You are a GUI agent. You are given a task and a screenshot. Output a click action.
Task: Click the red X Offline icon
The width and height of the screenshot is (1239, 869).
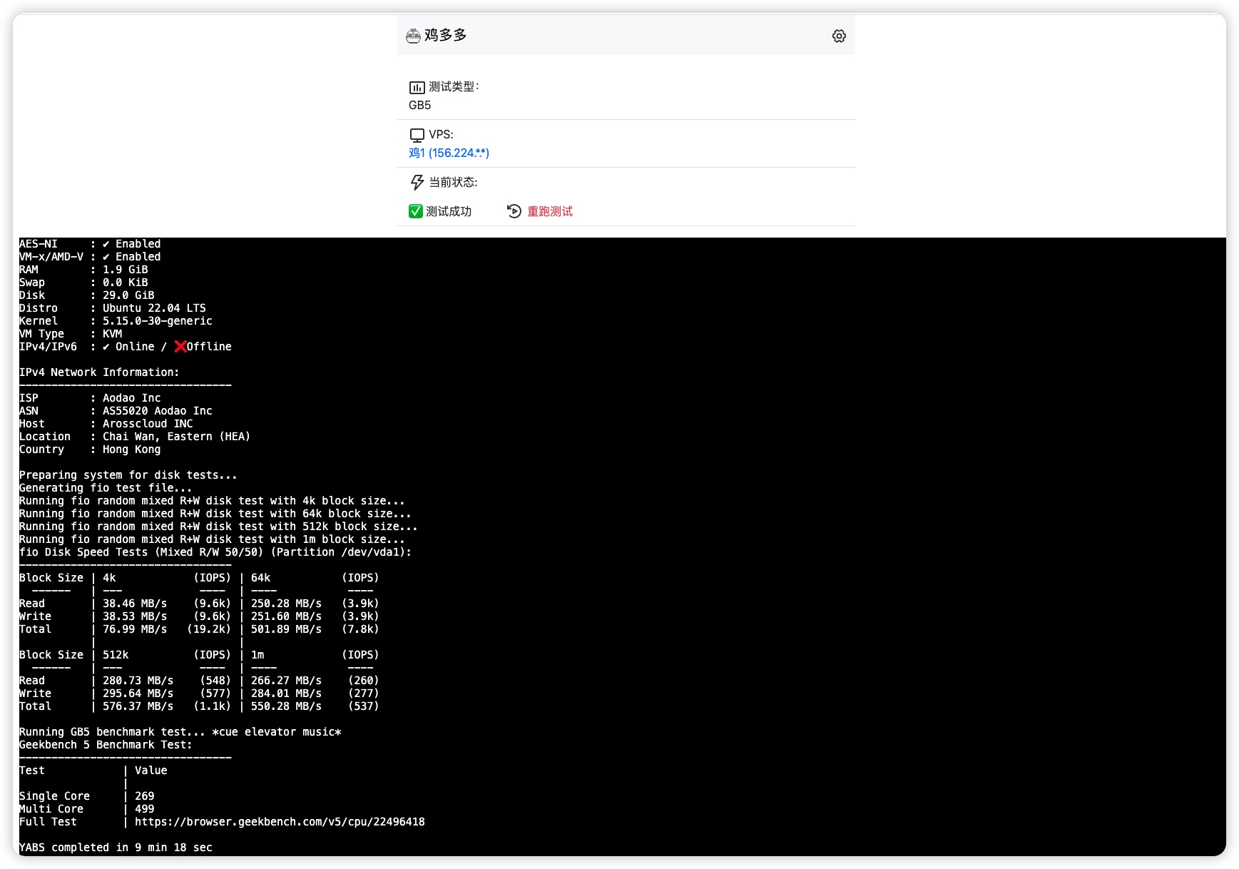[x=180, y=347]
